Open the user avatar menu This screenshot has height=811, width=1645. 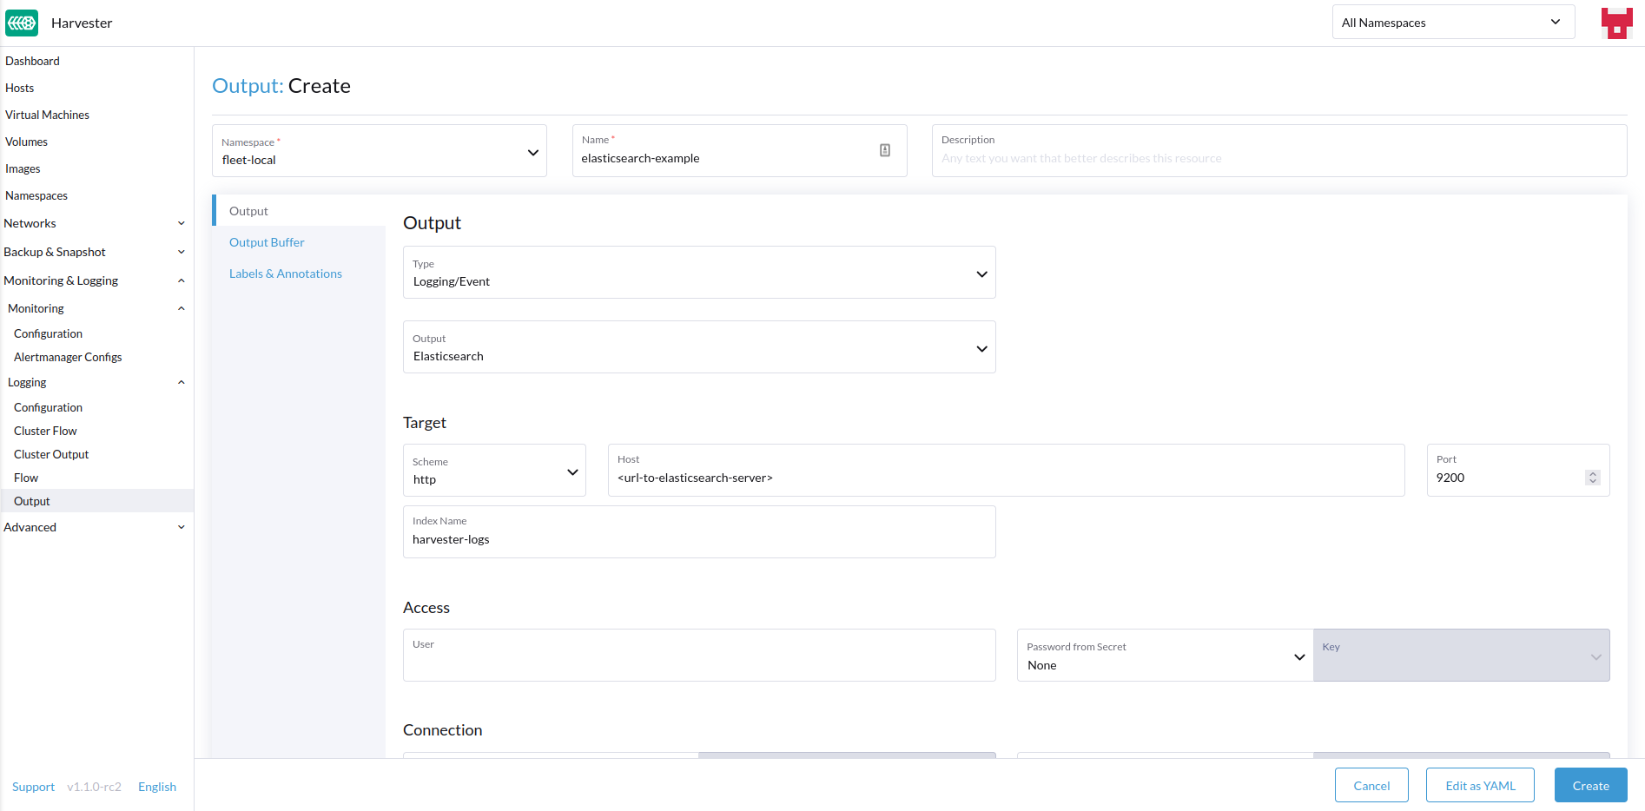click(1616, 23)
